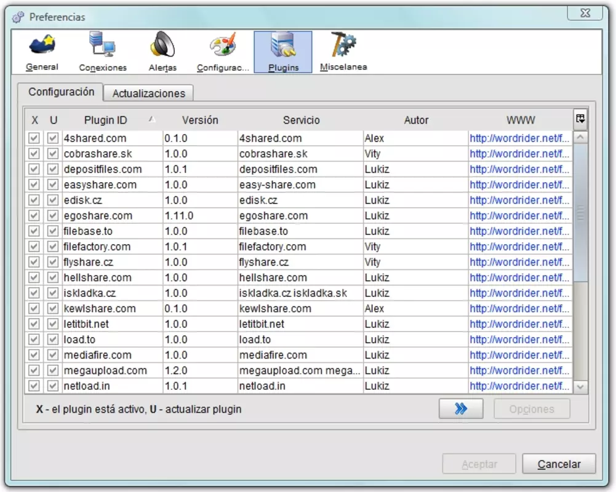
Task: Click the Aceptar button
Action: pos(479,464)
